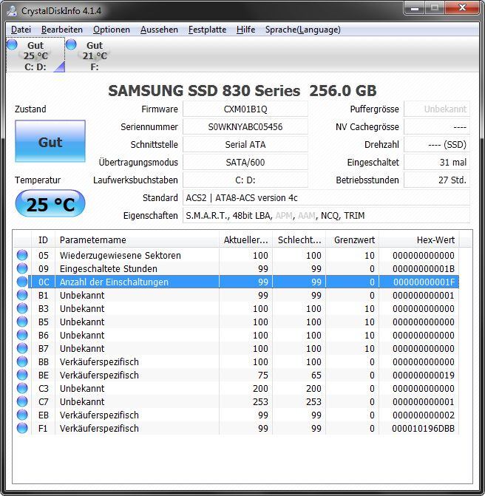Click the large Gut health status button
485x496 pixels.
click(x=50, y=141)
